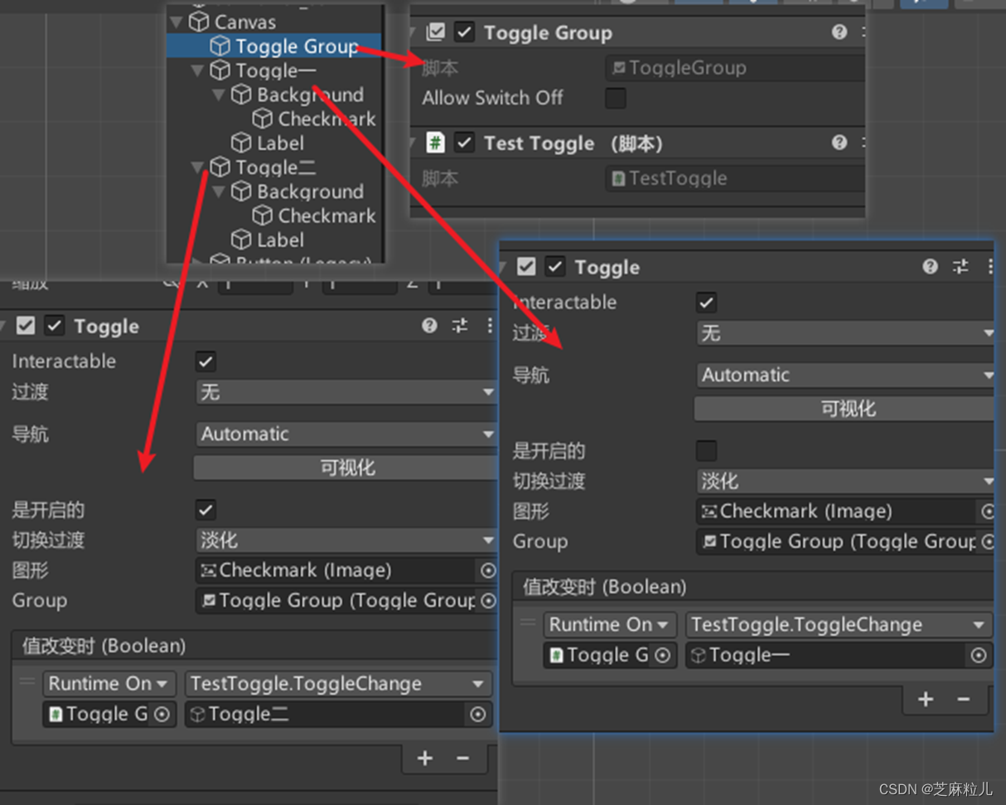Click the 可视化 button in right Toggle panel

tap(845, 409)
